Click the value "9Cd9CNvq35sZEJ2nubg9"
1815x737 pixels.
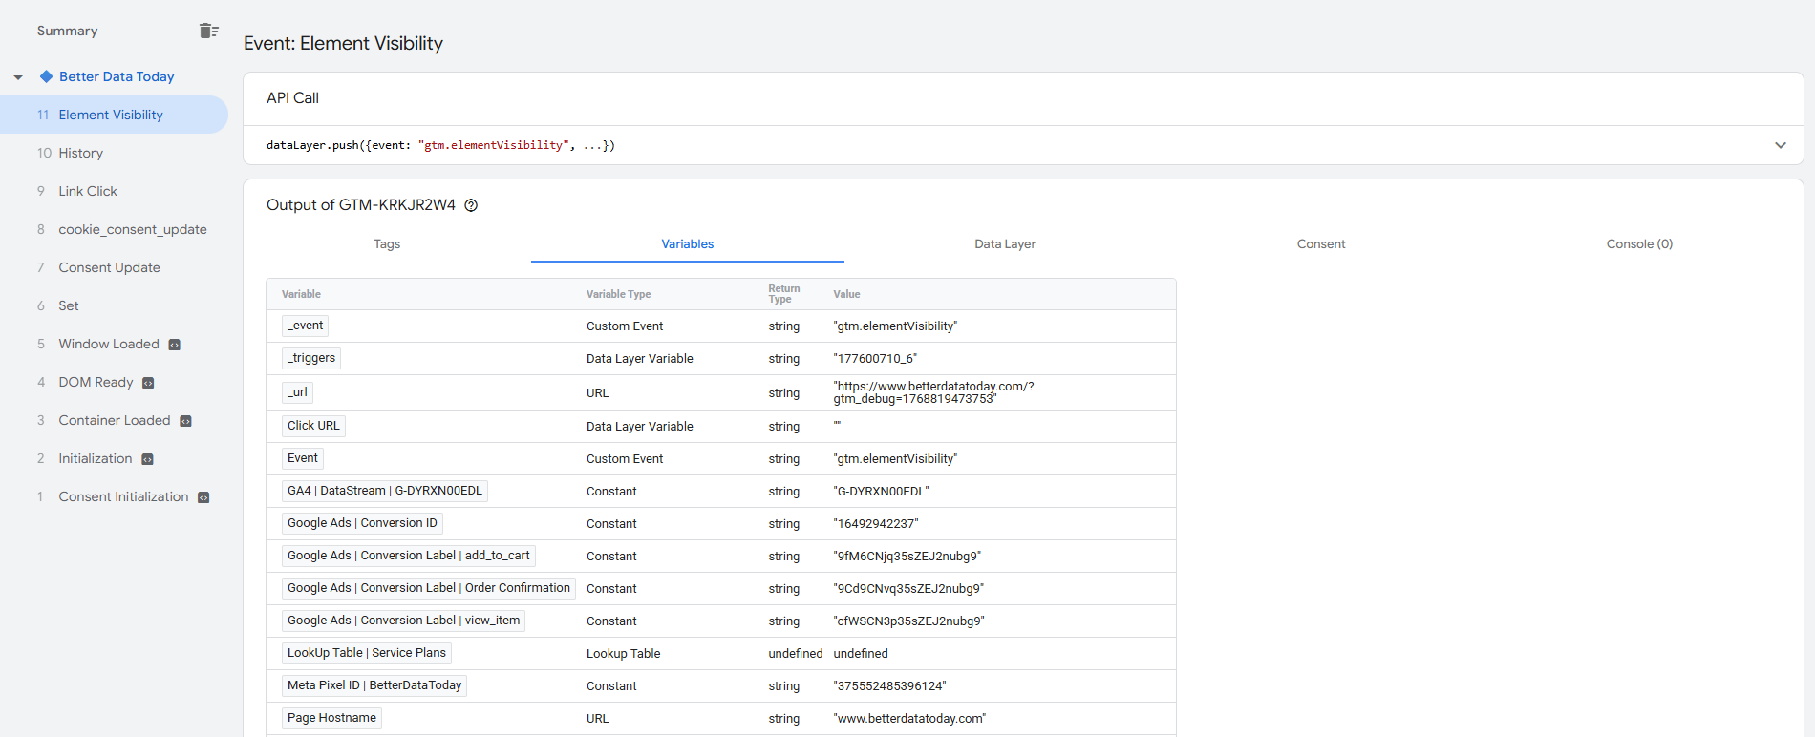(x=908, y=589)
